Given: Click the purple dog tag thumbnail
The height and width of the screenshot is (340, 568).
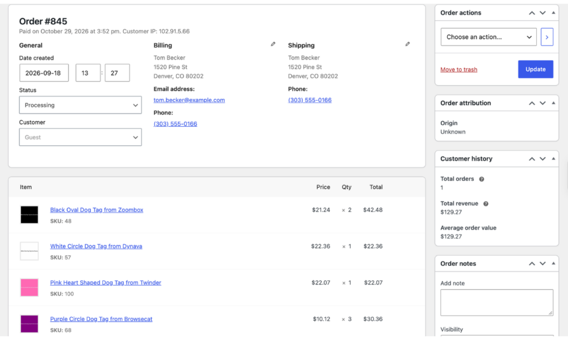Looking at the screenshot, I should [29, 324].
